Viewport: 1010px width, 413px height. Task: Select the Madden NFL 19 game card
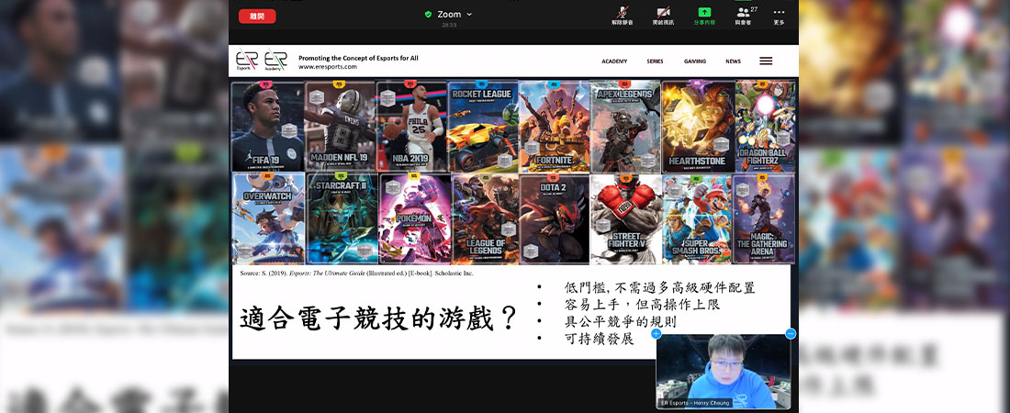point(340,127)
